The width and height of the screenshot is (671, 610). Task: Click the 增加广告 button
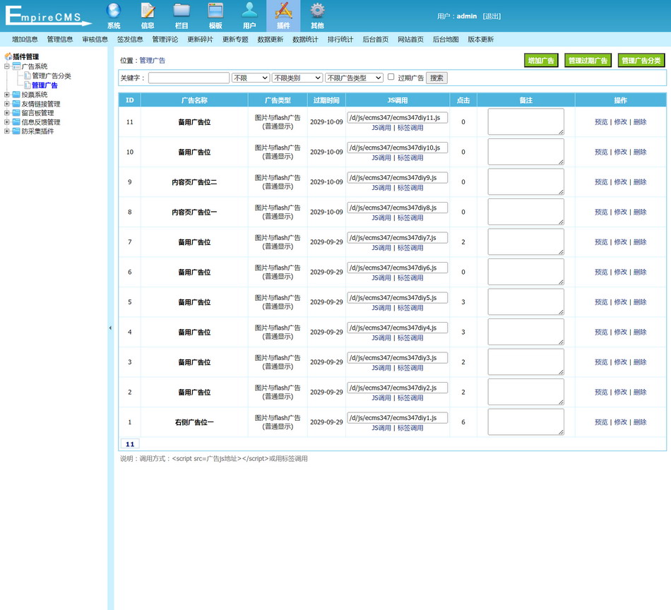point(541,60)
